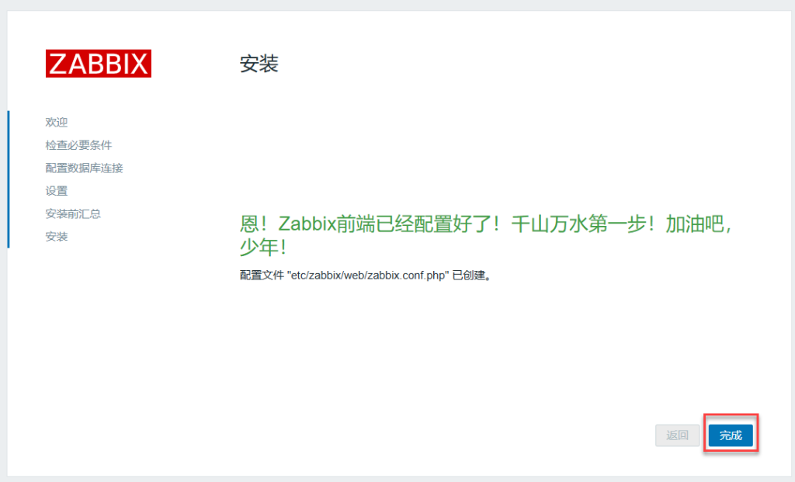795x482 pixels.
Task: Click the 已创建 text after the file path
Action: pos(469,276)
